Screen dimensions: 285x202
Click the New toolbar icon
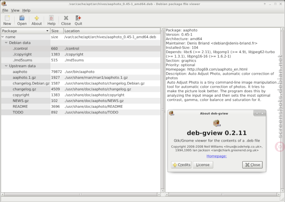7,18
